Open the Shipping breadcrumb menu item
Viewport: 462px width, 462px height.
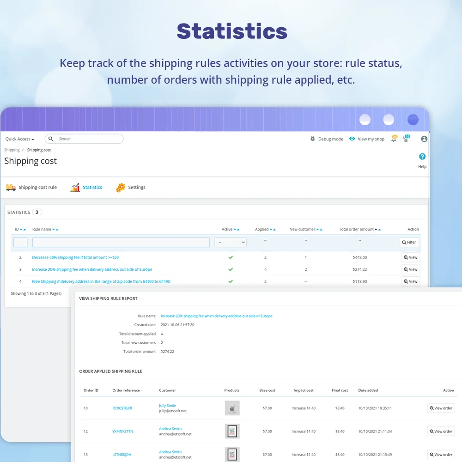pyautogui.click(x=12, y=150)
